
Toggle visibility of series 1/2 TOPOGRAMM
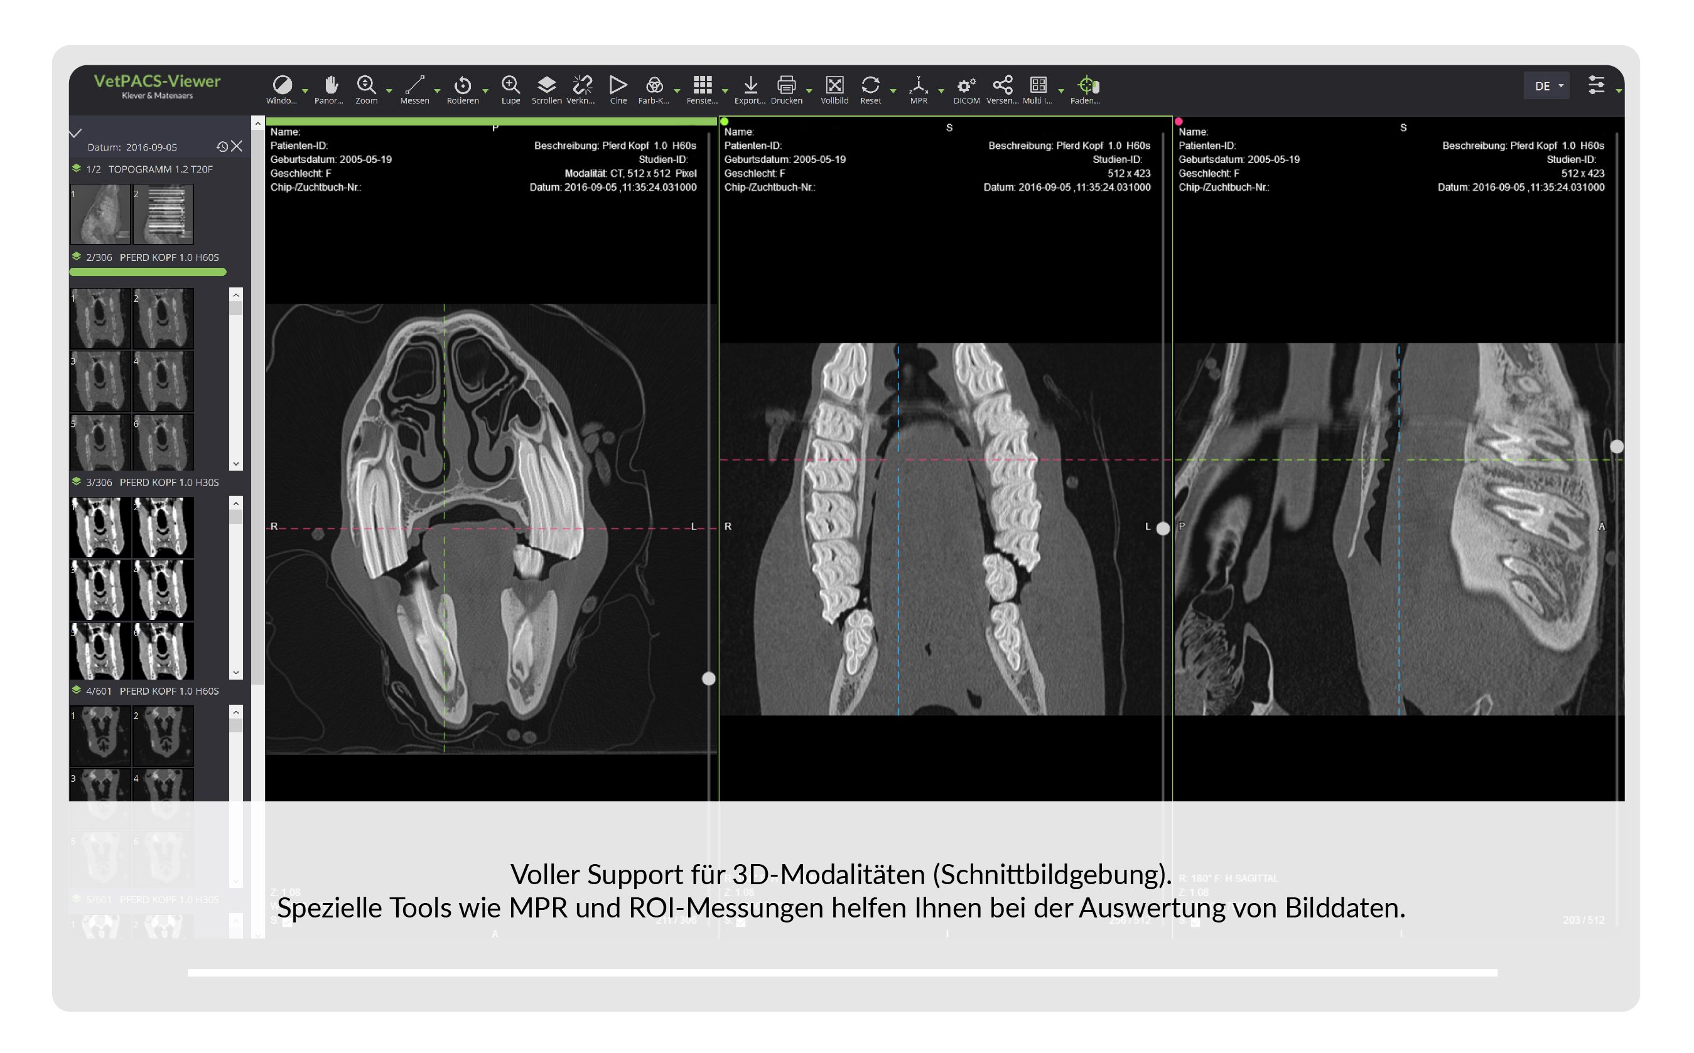(x=77, y=169)
